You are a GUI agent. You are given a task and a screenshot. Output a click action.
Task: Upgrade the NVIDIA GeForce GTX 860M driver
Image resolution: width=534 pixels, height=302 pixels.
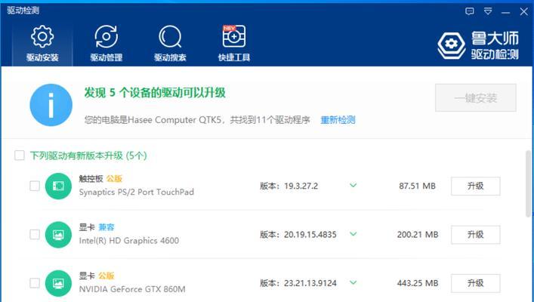tap(475, 283)
